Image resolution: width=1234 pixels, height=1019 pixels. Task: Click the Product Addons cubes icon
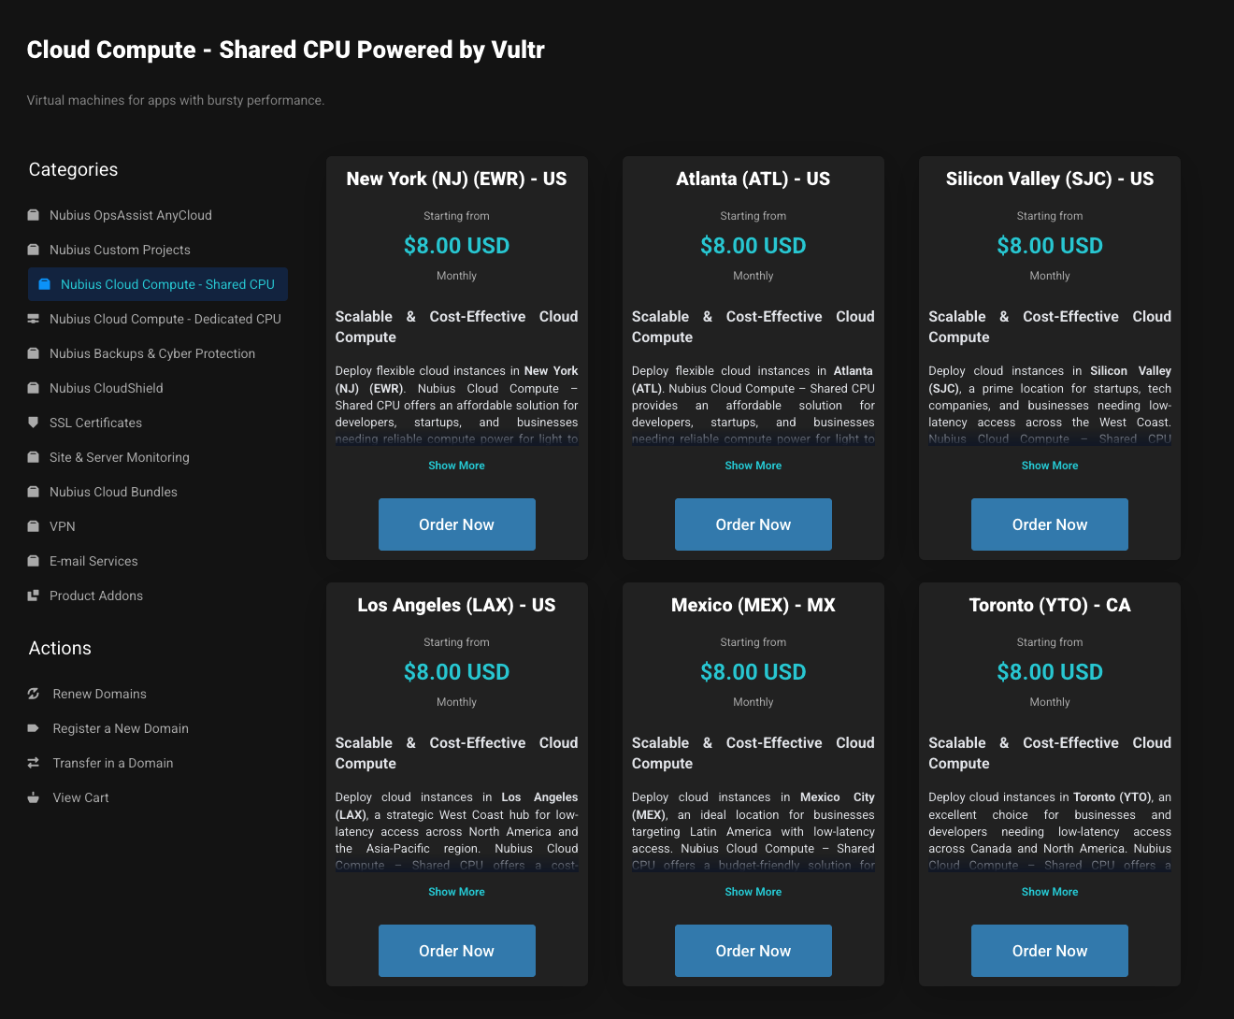pyautogui.click(x=34, y=596)
